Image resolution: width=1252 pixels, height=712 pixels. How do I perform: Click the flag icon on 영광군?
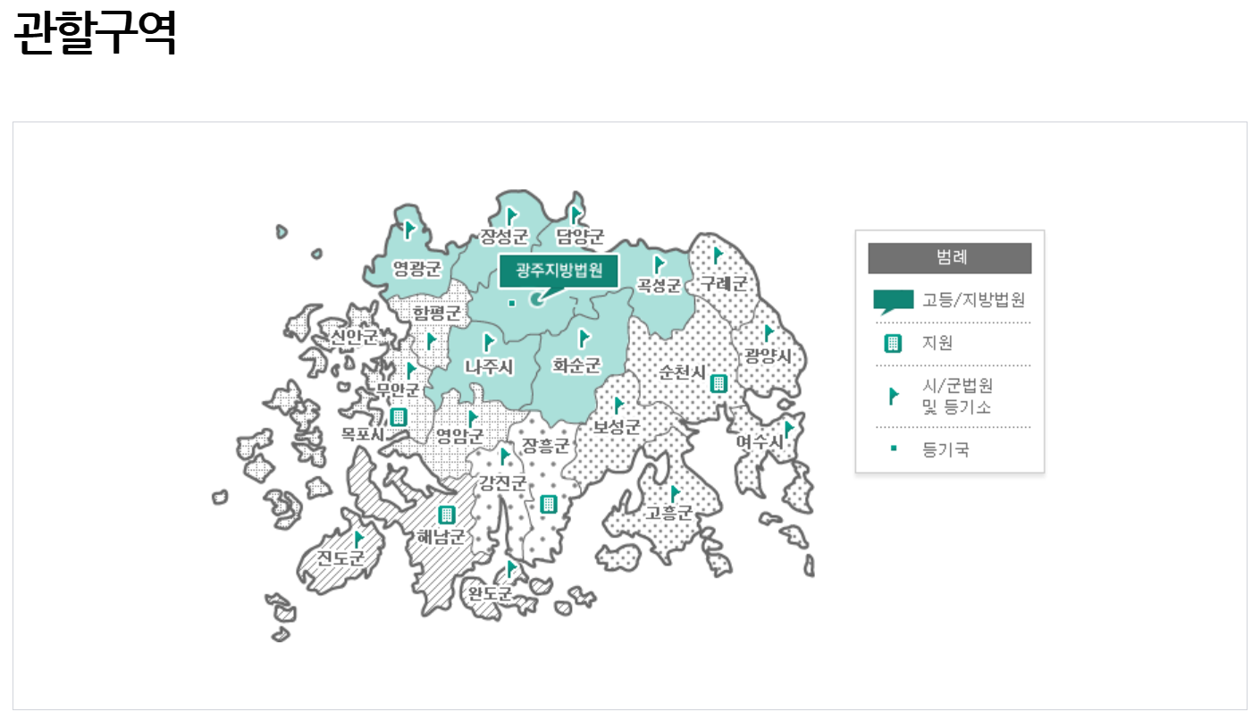(x=409, y=230)
